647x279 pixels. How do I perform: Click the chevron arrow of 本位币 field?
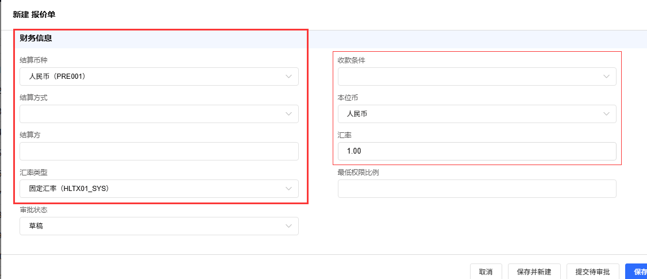(606, 114)
